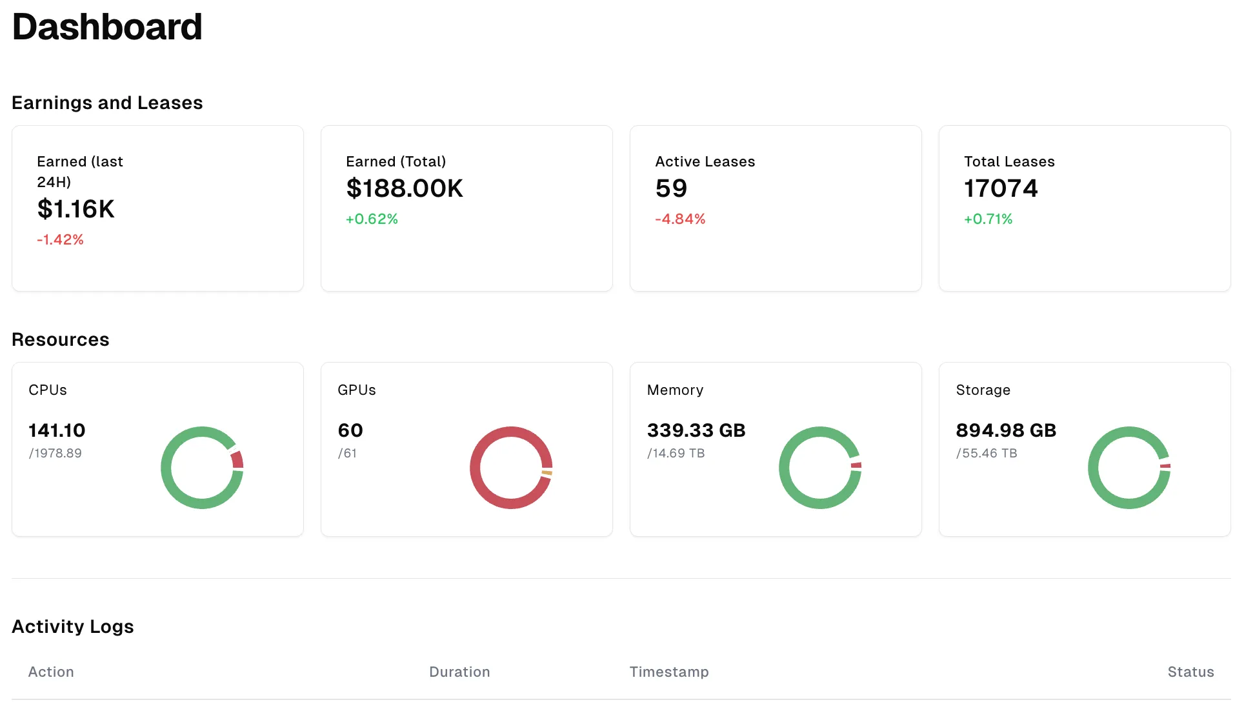Click the GPUs usage donut chart
Viewport: 1244px width, 720px height.
coord(511,468)
